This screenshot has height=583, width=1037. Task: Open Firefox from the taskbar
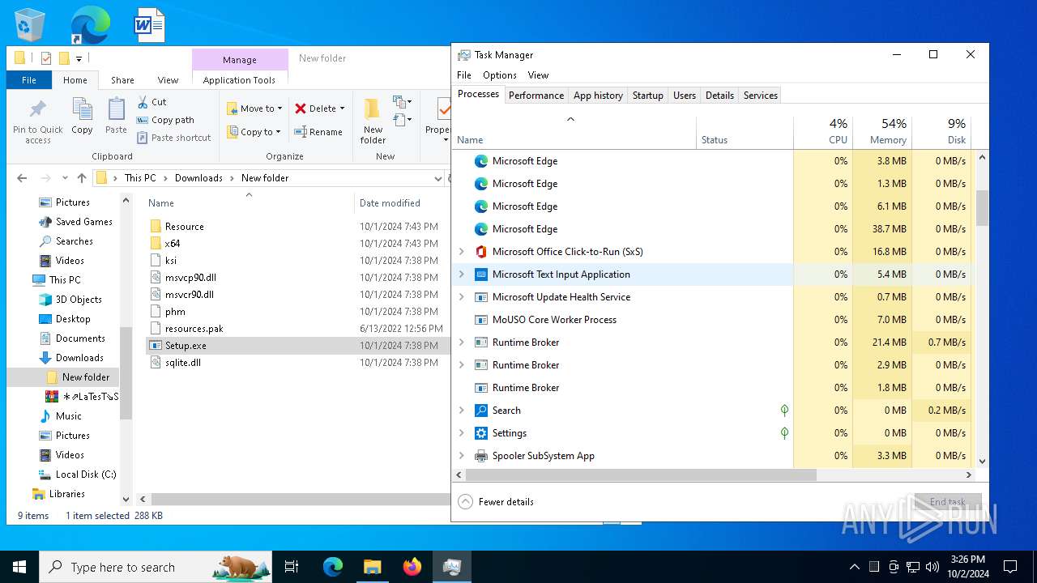[412, 567]
